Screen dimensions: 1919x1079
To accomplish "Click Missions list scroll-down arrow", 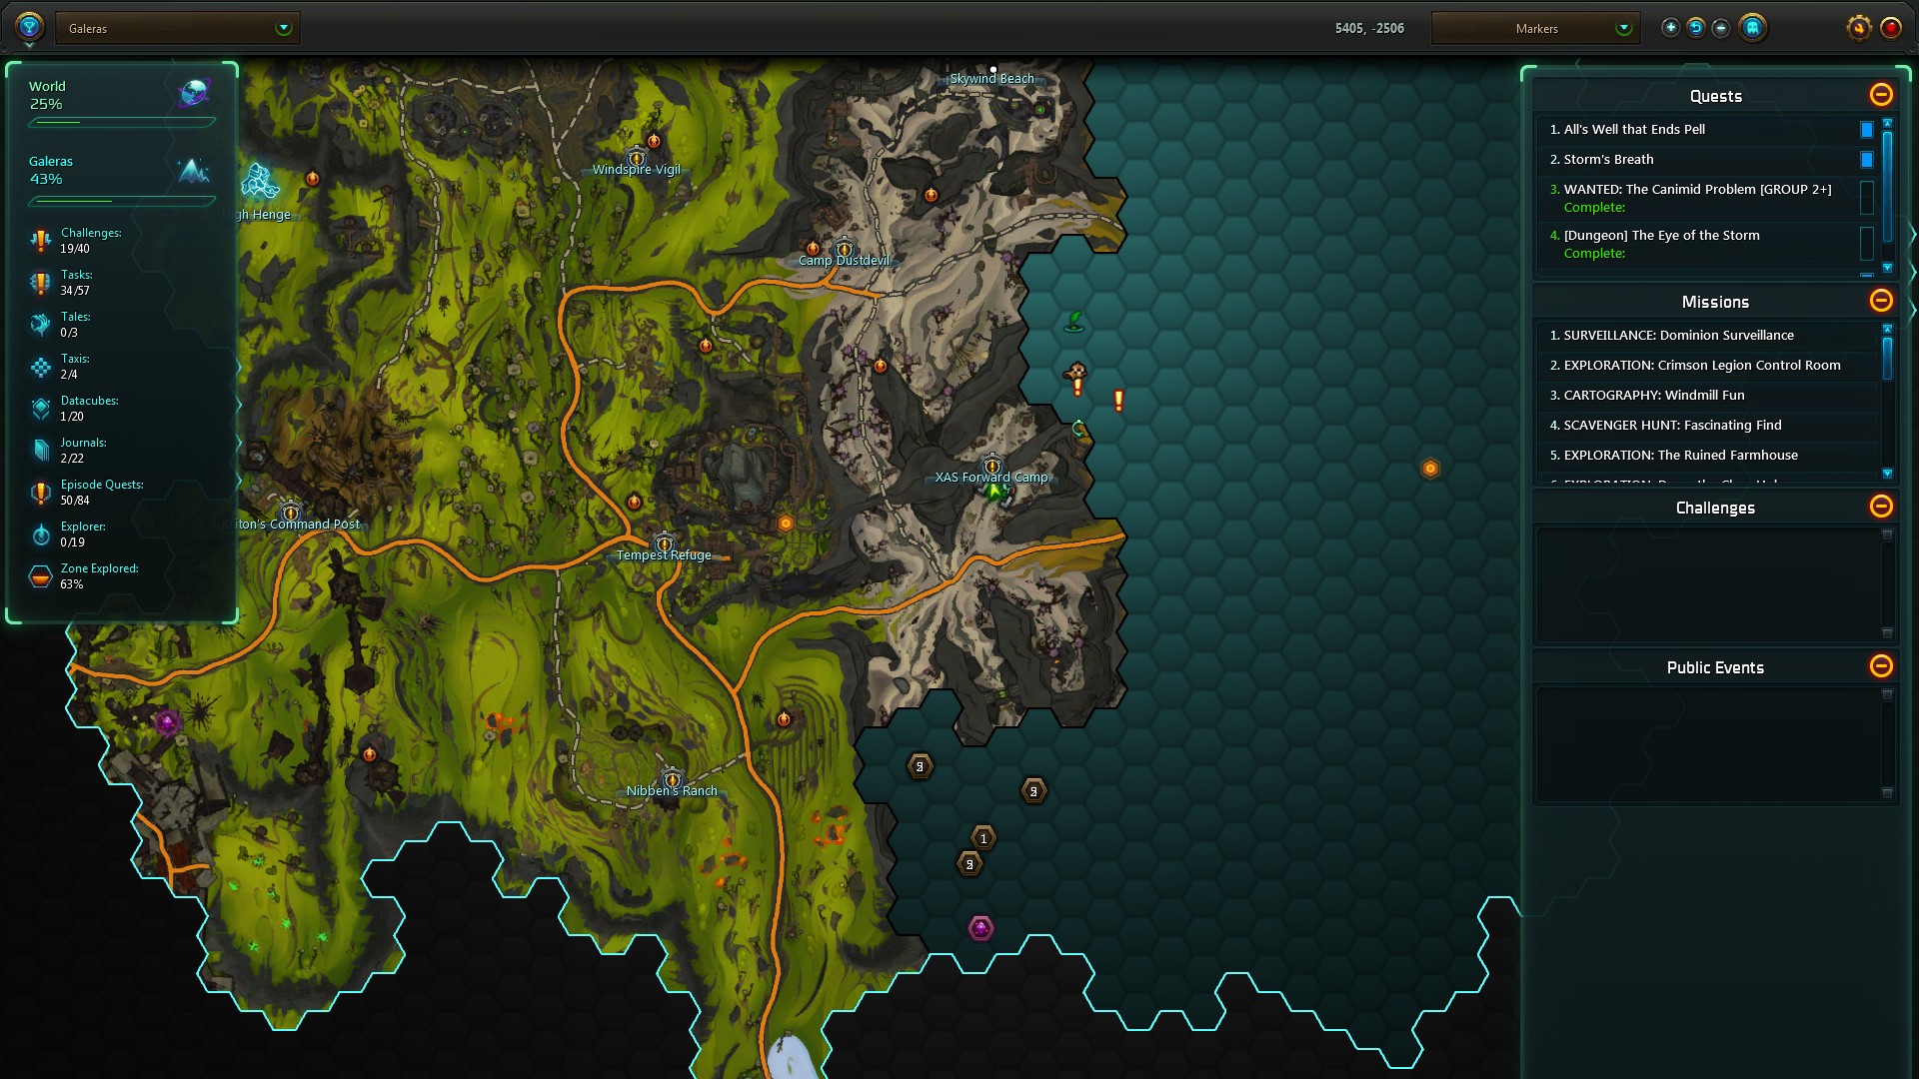I will click(1887, 474).
